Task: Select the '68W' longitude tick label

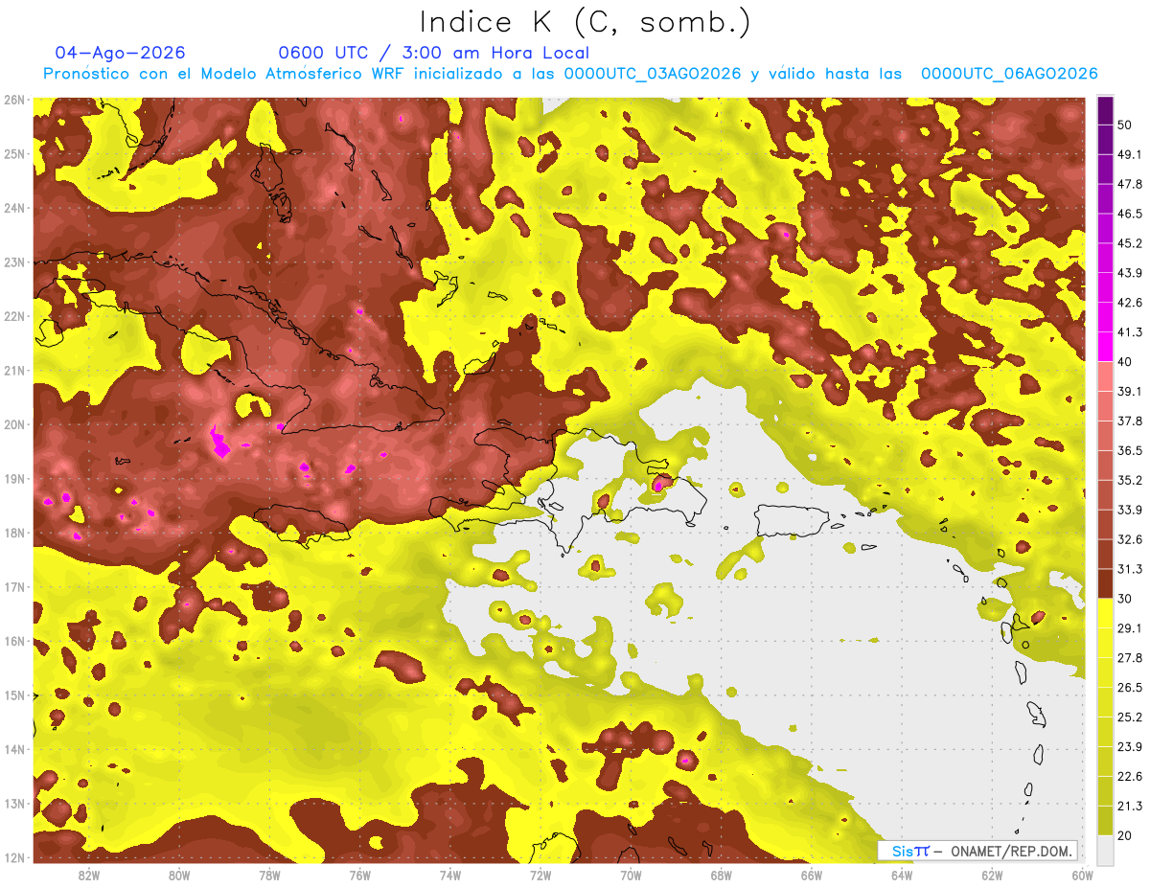Action: pos(721,875)
